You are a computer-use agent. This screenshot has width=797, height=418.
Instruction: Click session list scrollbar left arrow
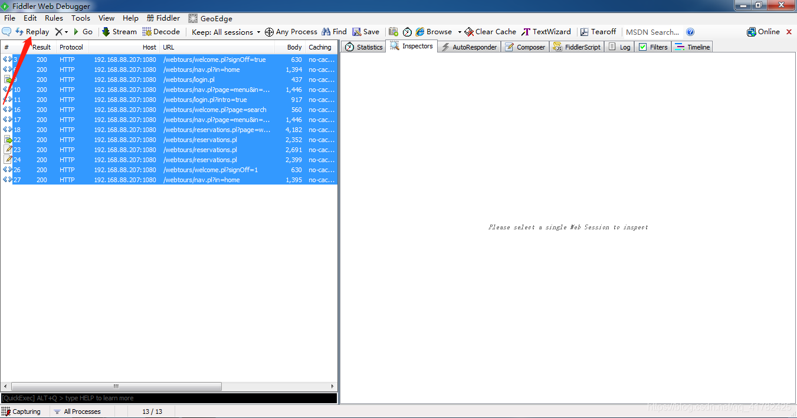click(4, 387)
